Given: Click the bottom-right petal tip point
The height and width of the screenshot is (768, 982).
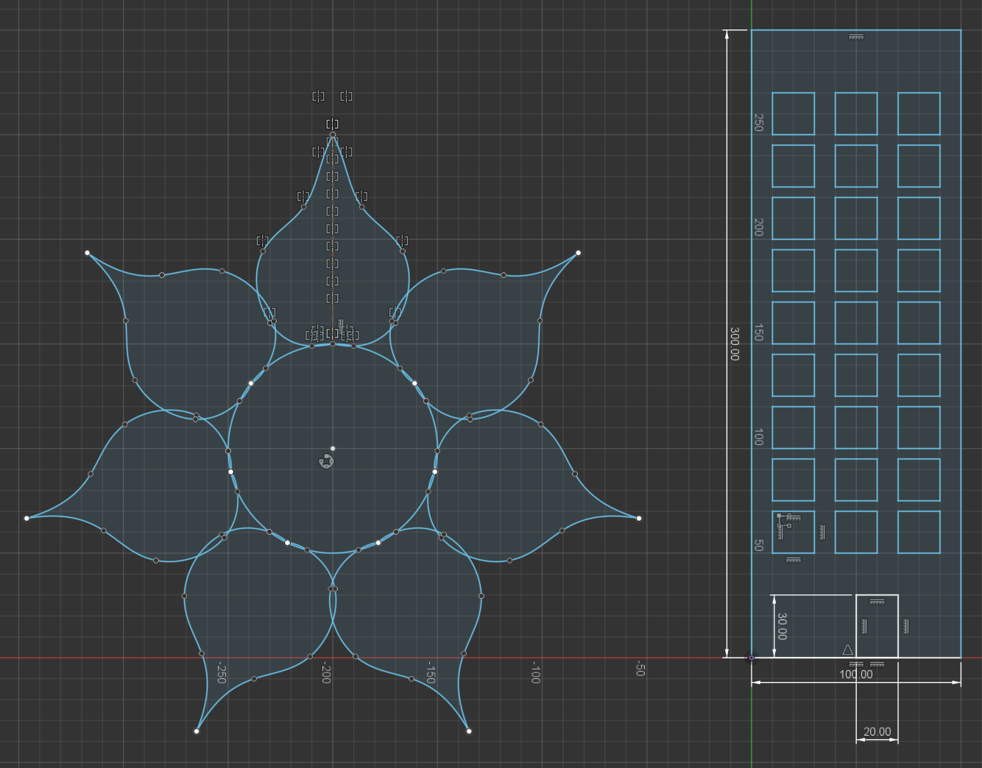Looking at the screenshot, I should click(x=469, y=731).
